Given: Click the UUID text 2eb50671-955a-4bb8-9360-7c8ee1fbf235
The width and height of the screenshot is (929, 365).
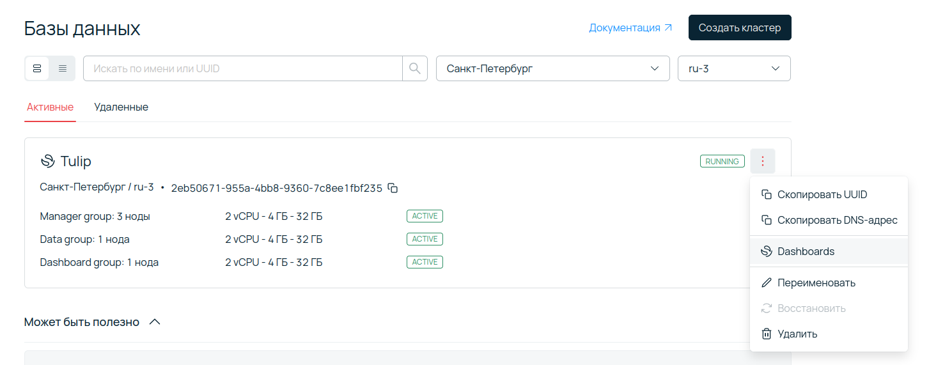Looking at the screenshot, I should [277, 188].
